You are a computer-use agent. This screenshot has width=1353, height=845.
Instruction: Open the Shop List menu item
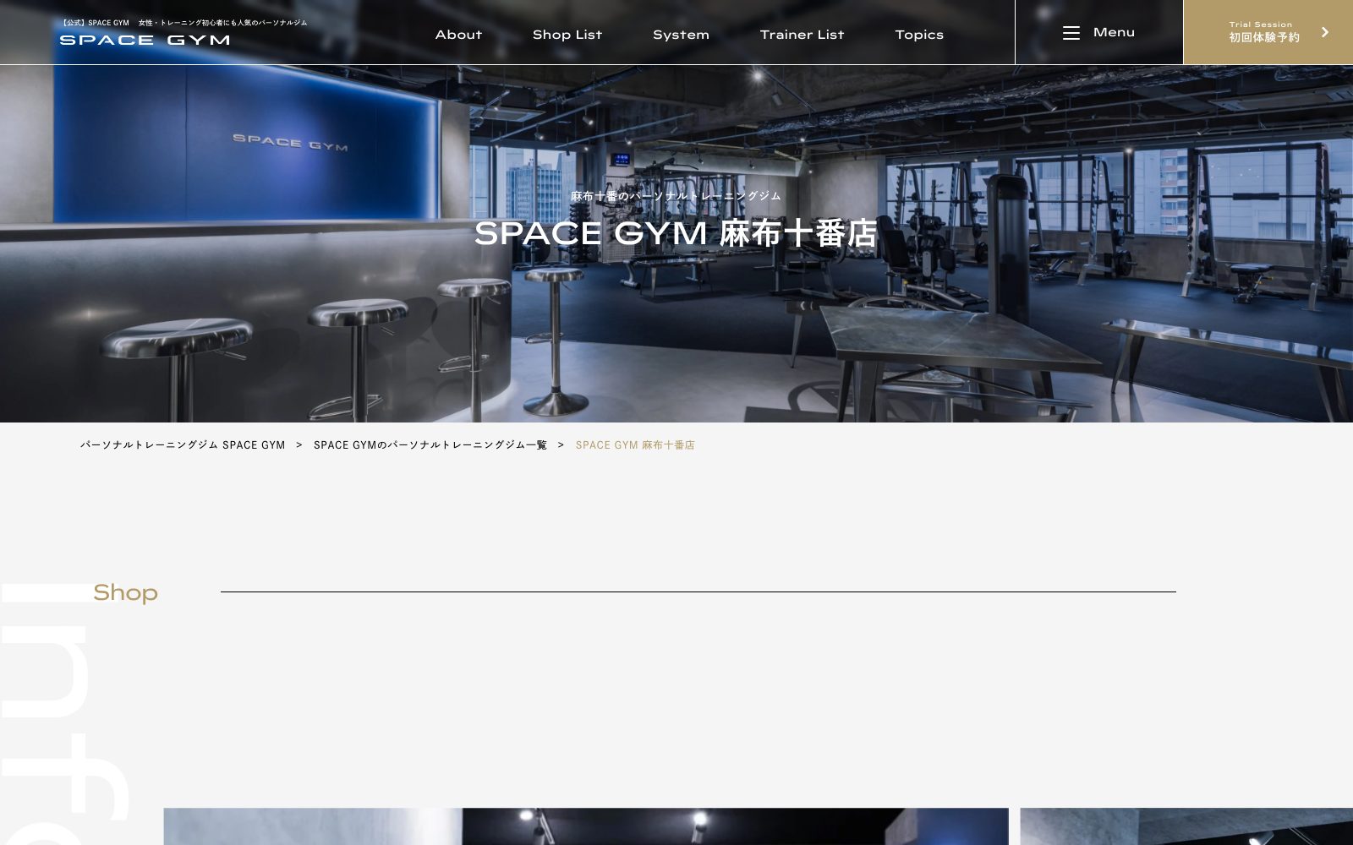tap(567, 35)
